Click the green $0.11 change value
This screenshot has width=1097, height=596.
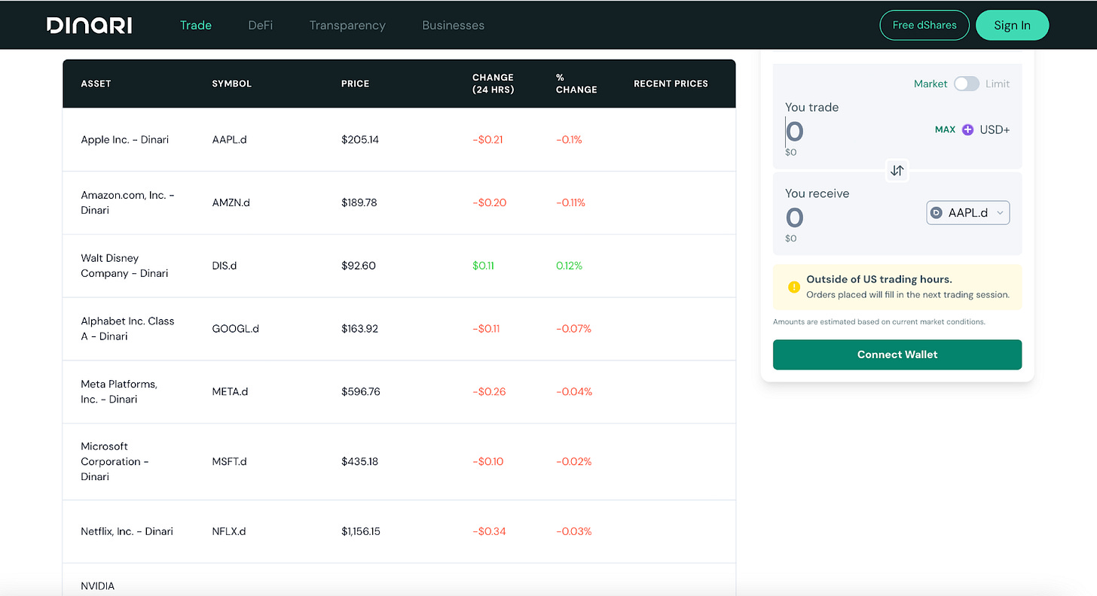point(483,266)
